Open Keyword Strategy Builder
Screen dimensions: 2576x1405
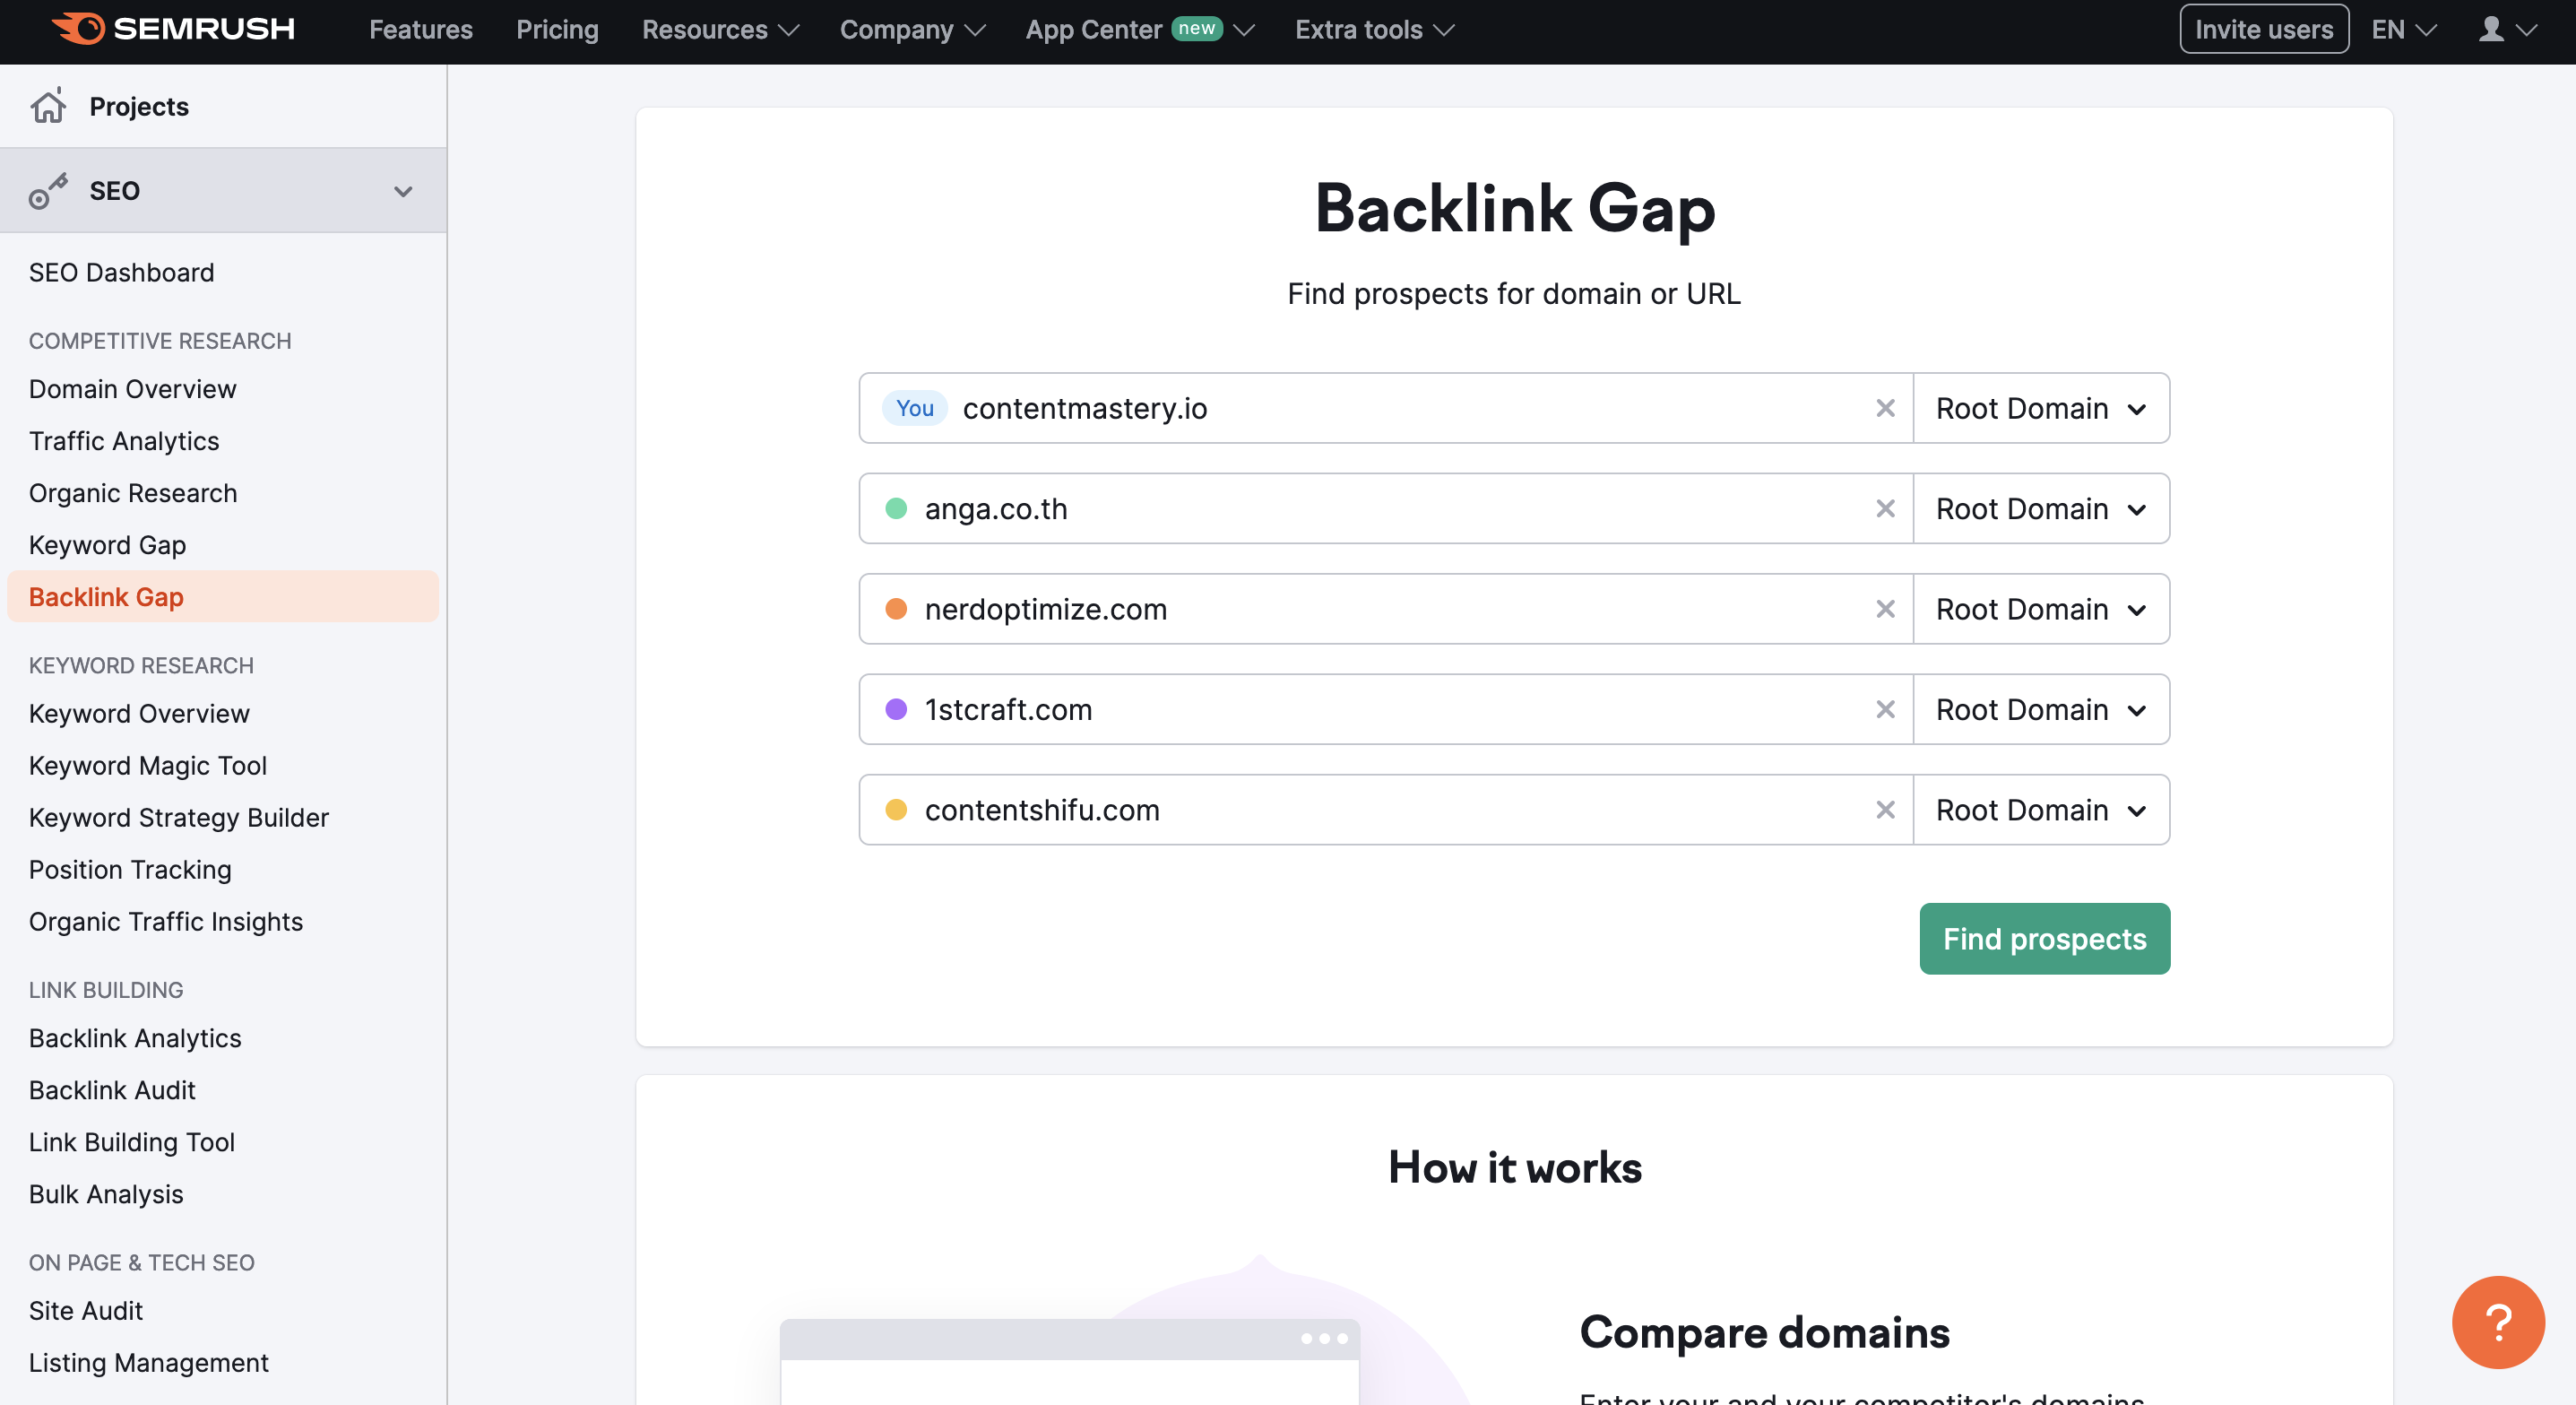179,817
